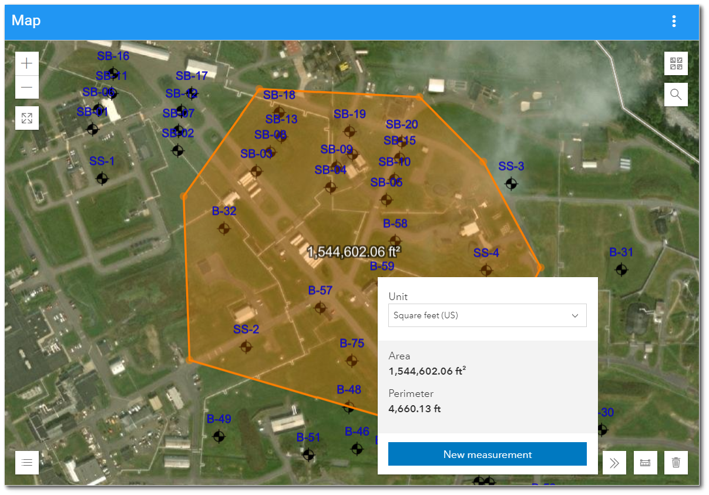The height and width of the screenshot is (495, 709).
Task: Open the basemap gallery icon
Action: 676,63
